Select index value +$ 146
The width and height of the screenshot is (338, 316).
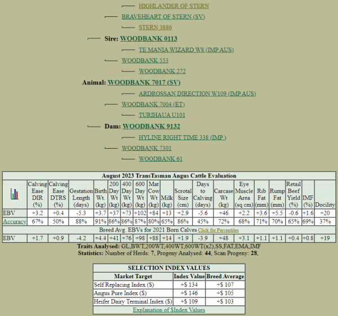[189, 293]
